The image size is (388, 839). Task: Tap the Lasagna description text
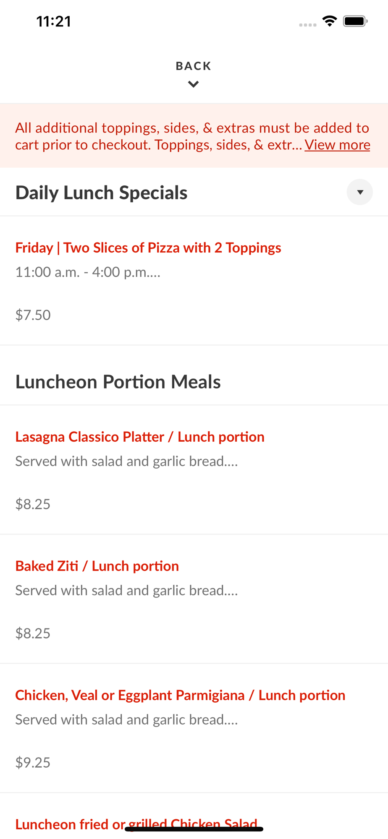126,461
